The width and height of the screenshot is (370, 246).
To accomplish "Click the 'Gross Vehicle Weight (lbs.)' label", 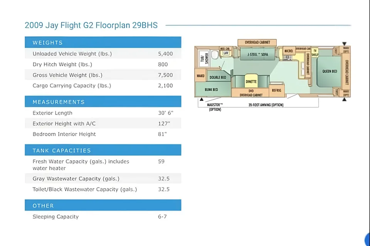I will 67,75.
